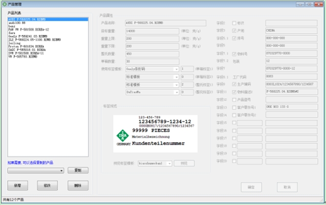Disable the 序号 checkbox
This screenshot has height=205, width=326.
click(234, 37)
